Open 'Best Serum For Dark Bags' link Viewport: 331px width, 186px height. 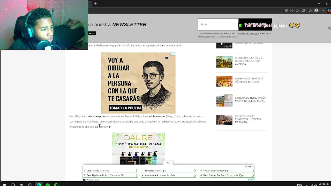(224, 175)
